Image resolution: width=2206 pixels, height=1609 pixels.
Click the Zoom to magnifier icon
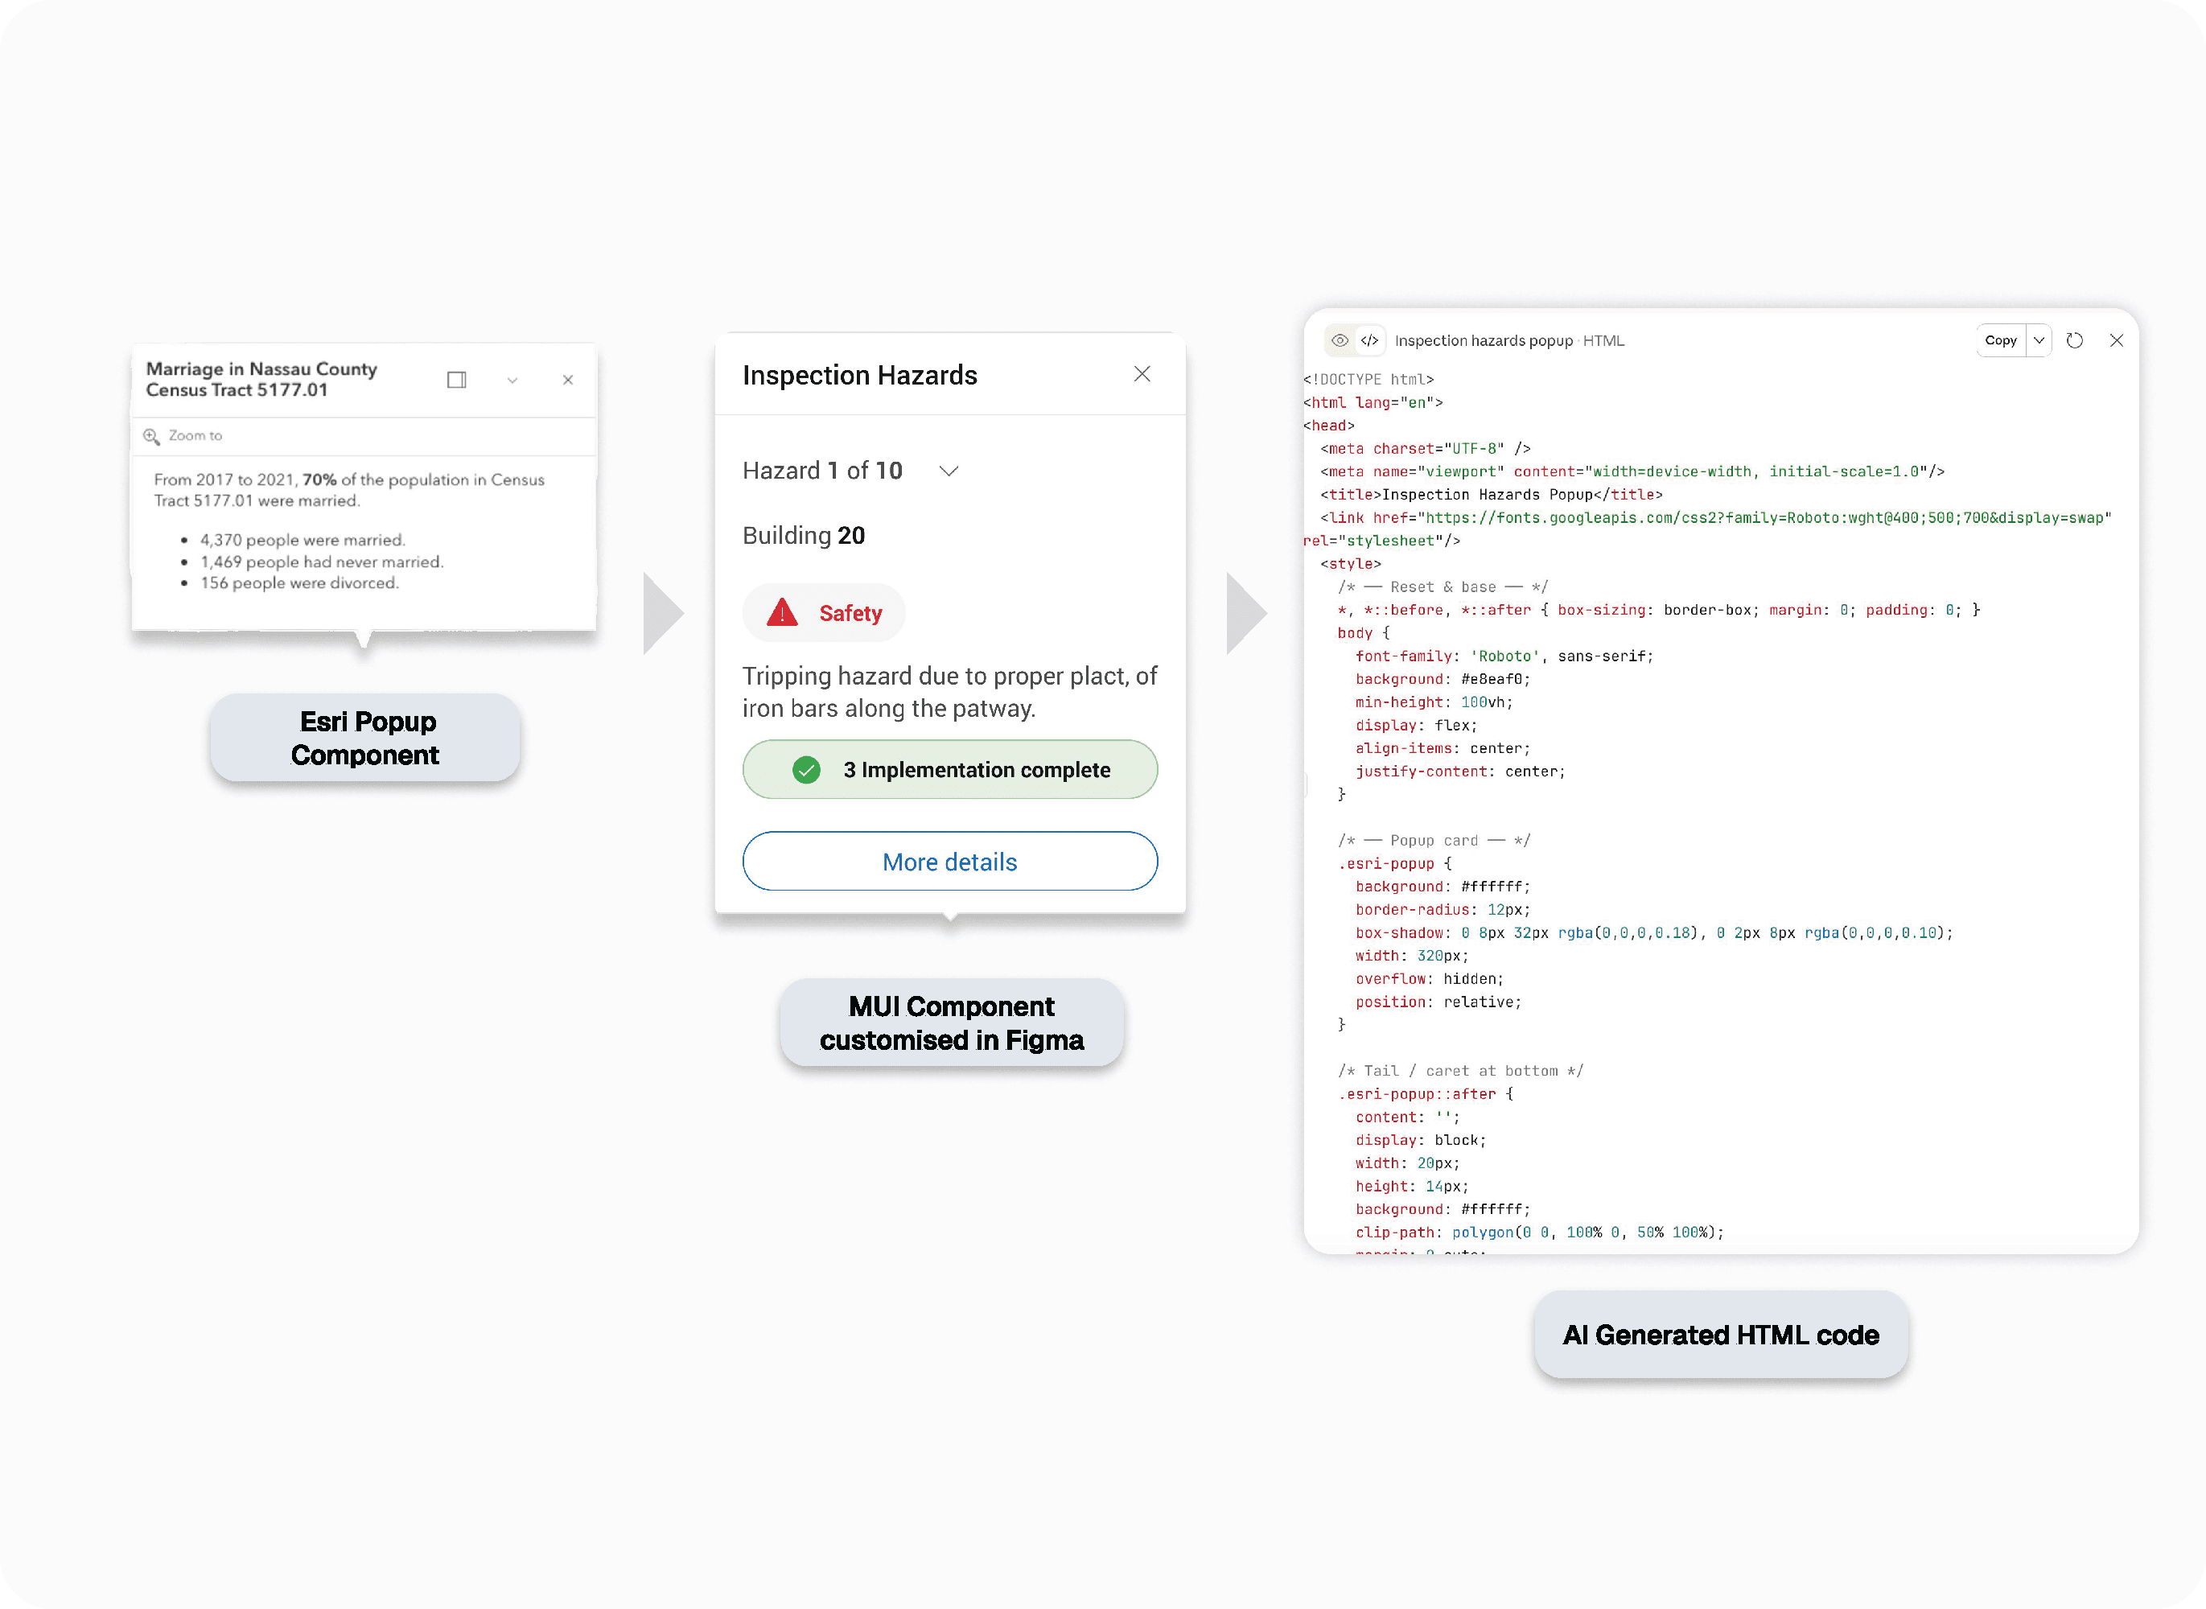coord(151,436)
